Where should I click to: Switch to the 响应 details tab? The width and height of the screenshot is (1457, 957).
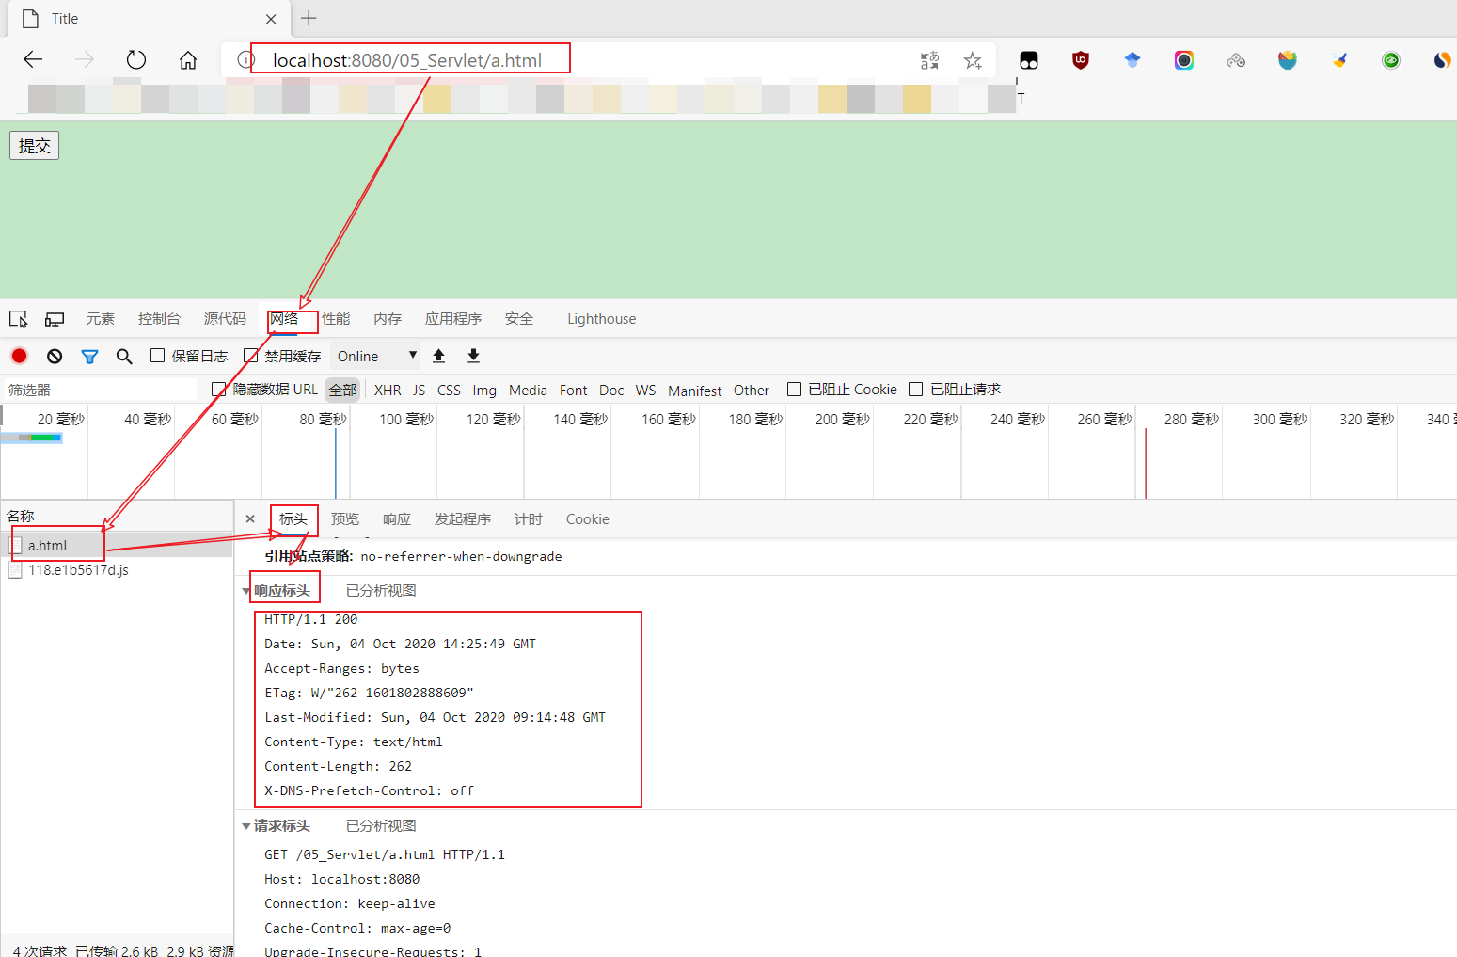tap(397, 519)
